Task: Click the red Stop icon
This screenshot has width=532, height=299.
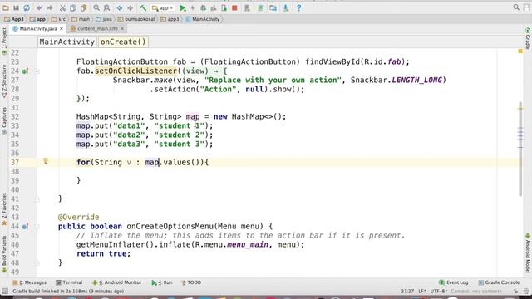Action: tap(234, 7)
